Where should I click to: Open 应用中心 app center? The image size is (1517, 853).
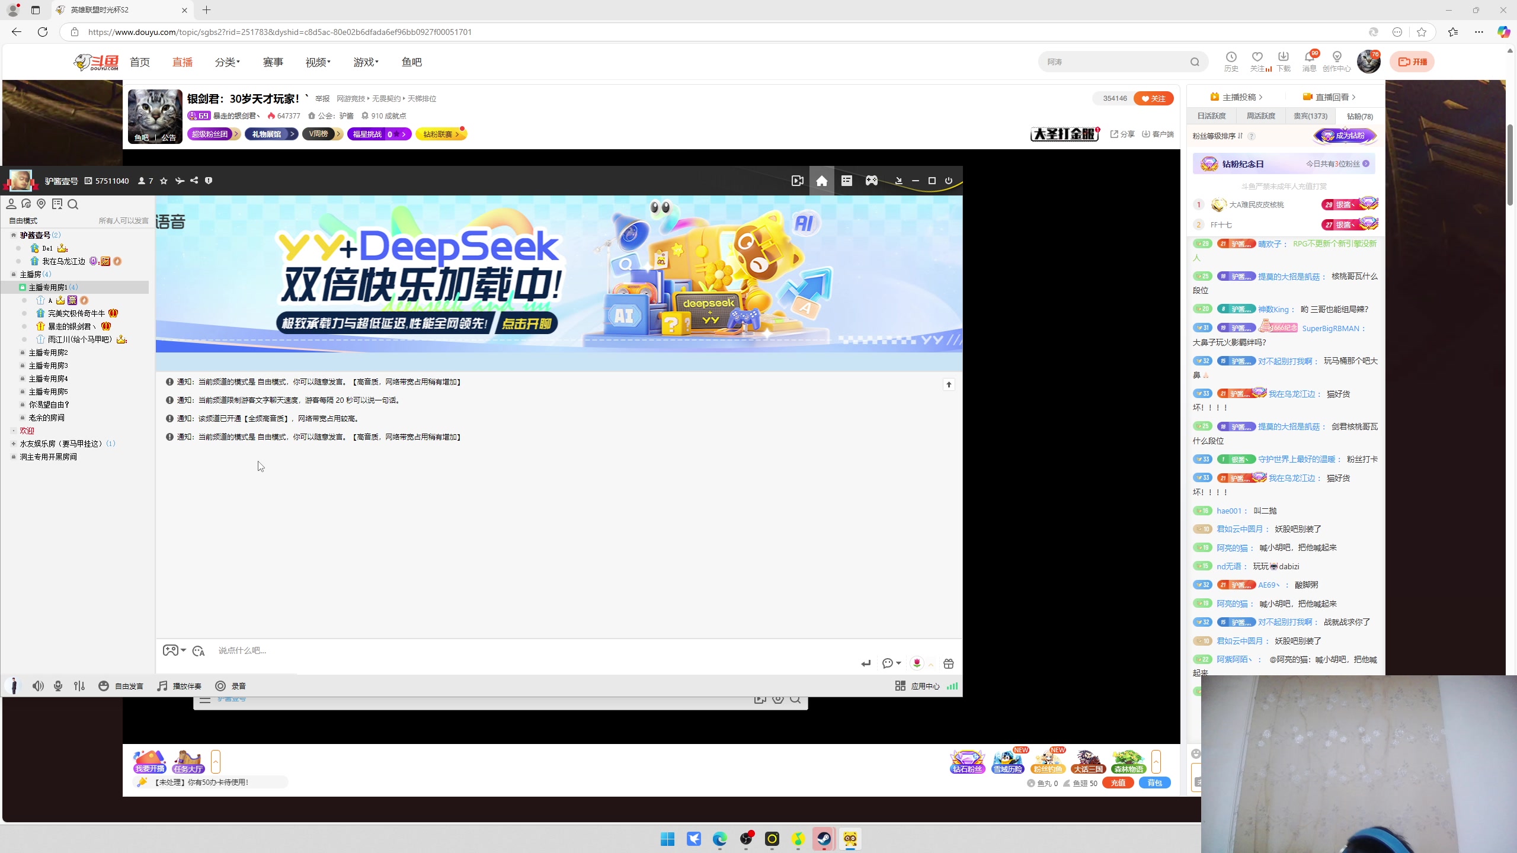tap(917, 686)
